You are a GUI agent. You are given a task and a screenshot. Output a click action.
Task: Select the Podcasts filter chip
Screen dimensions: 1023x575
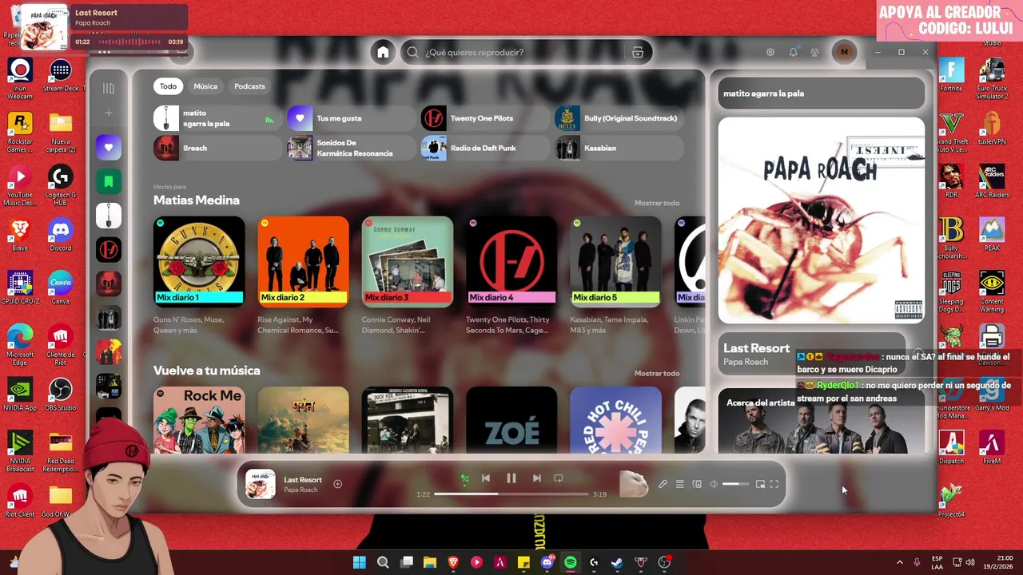[249, 86]
